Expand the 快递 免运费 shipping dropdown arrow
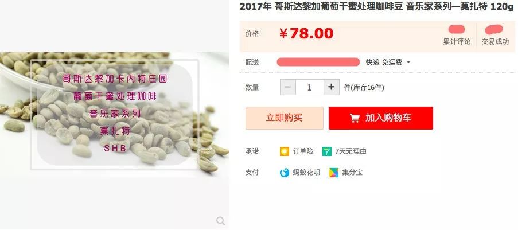518x230 pixels. (x=408, y=62)
